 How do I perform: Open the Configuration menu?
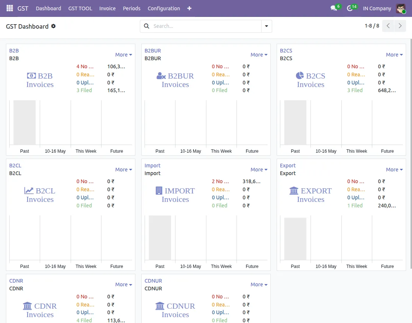tap(164, 8)
